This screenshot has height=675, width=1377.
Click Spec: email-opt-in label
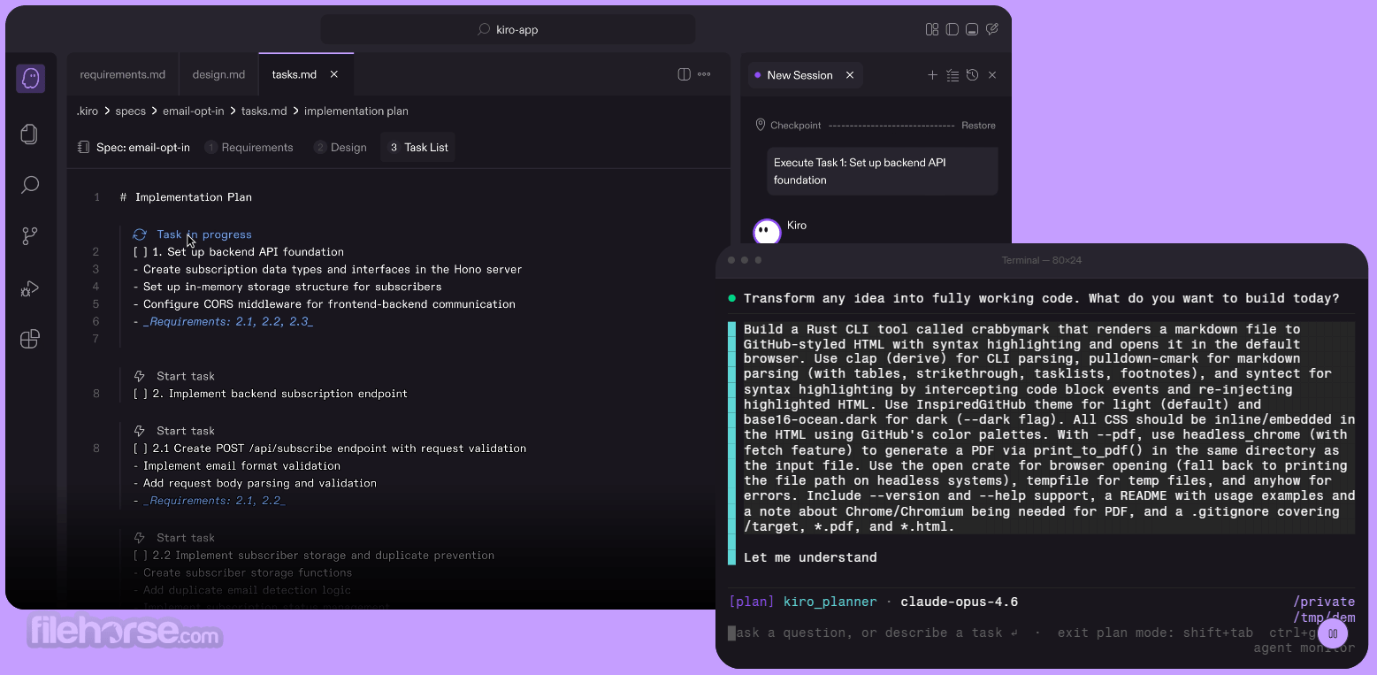pyautogui.click(x=143, y=148)
